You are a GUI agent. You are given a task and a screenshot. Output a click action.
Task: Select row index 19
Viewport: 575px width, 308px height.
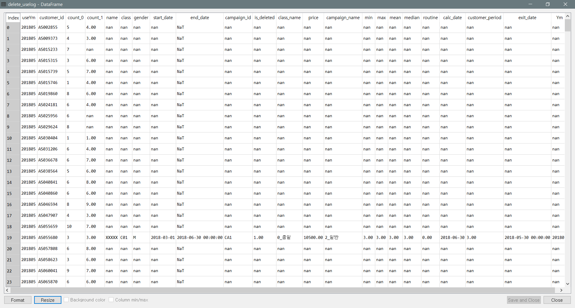[x=13, y=238]
